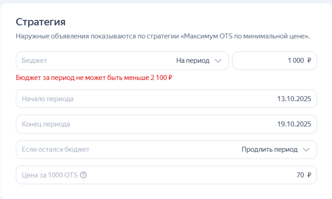Screen dimensions: 332x199
Task: Click the Бюджет field label
Action: (x=34, y=61)
